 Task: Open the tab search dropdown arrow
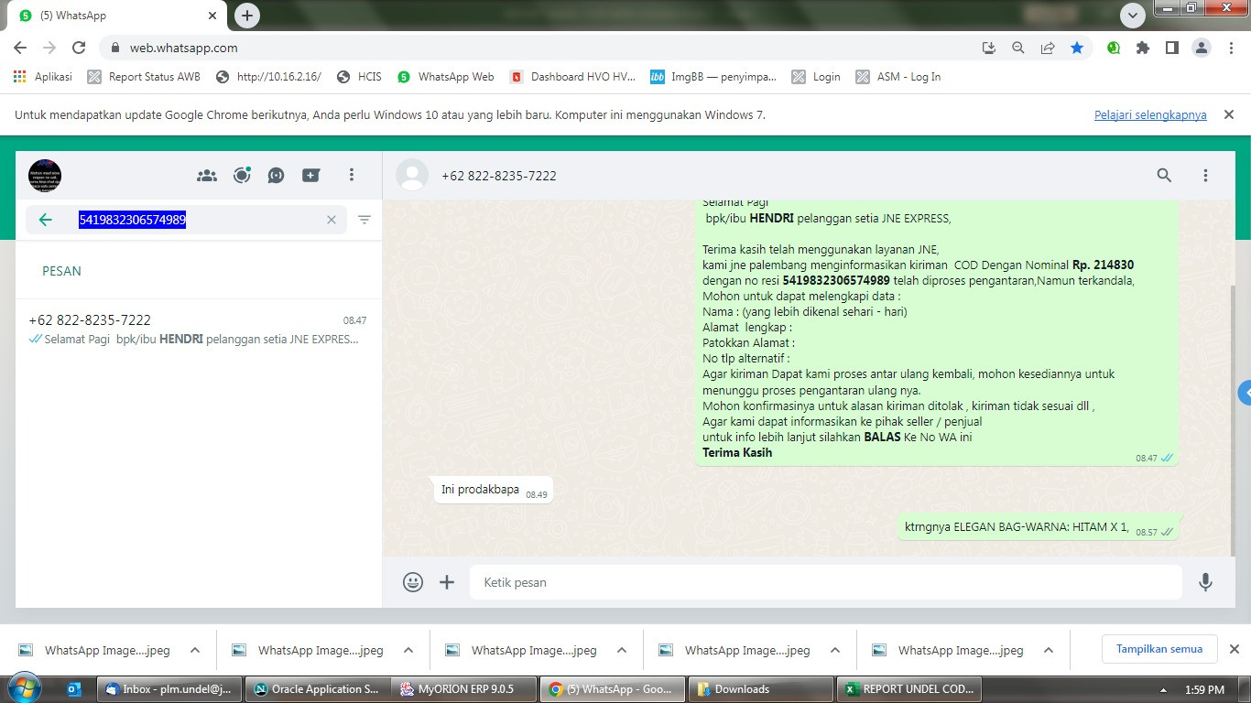pyautogui.click(x=1133, y=16)
